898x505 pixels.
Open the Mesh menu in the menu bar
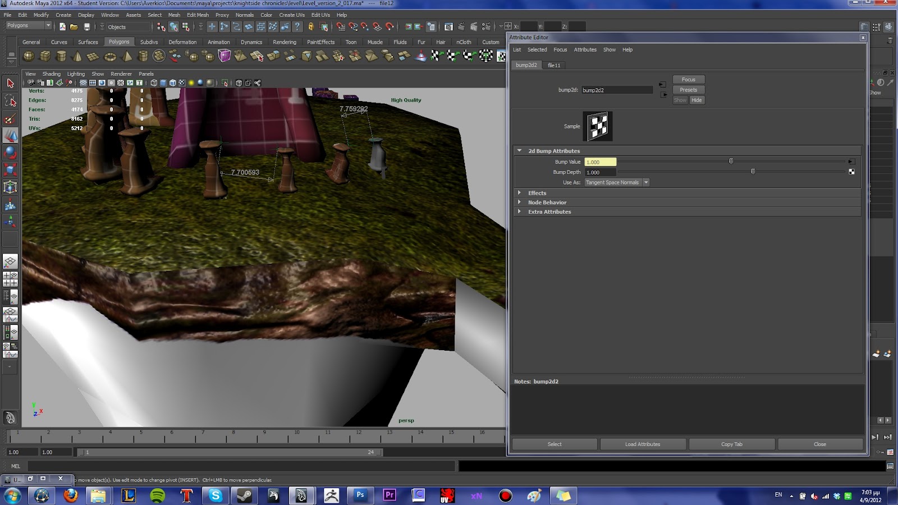pyautogui.click(x=173, y=15)
